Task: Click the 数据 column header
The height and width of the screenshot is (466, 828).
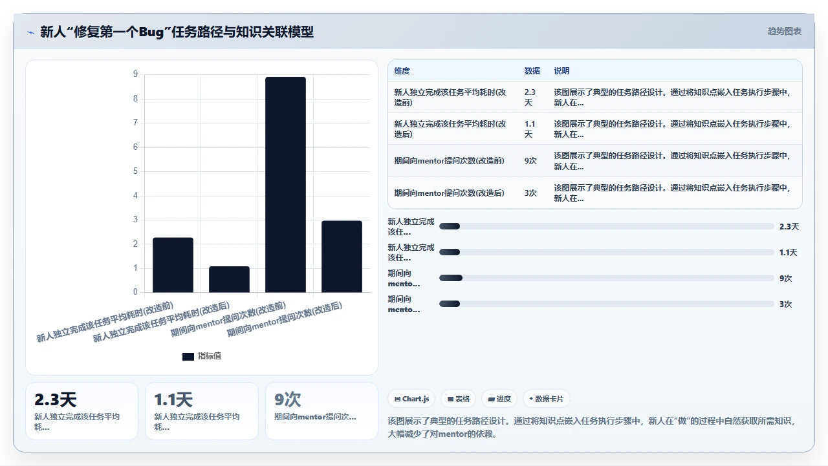Action: (532, 71)
